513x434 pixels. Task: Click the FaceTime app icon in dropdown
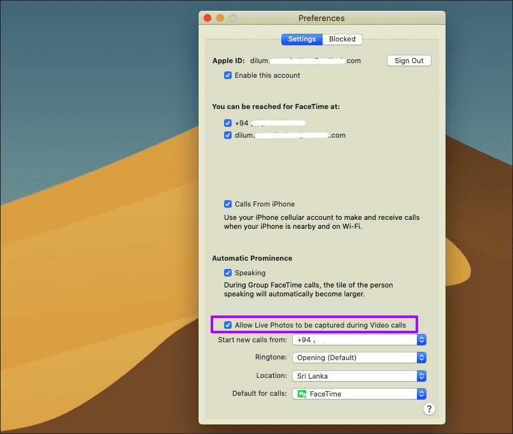point(302,394)
